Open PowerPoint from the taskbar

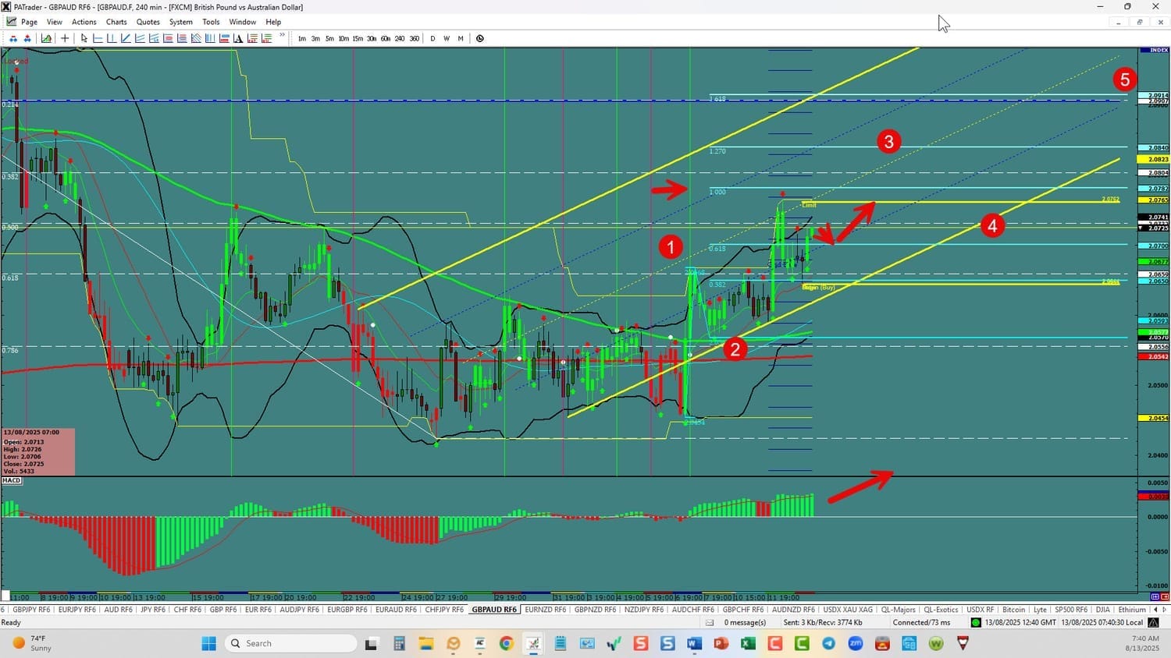[721, 643]
